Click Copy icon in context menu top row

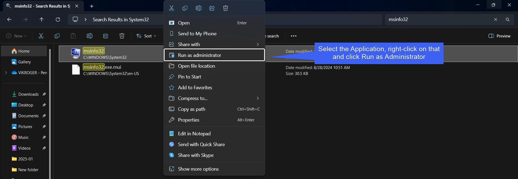[185, 8]
